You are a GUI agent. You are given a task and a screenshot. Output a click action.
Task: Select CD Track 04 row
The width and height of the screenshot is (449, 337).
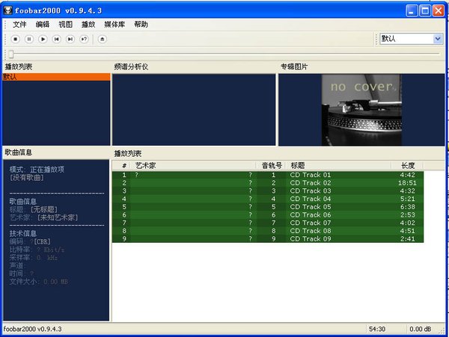click(268, 199)
